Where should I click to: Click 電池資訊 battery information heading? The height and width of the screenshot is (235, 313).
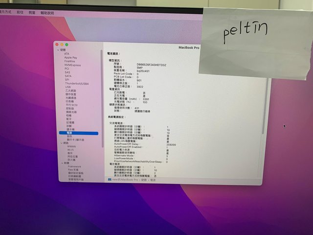(x=113, y=54)
